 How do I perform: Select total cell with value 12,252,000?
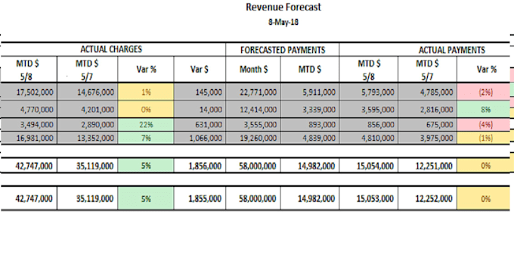(x=428, y=198)
